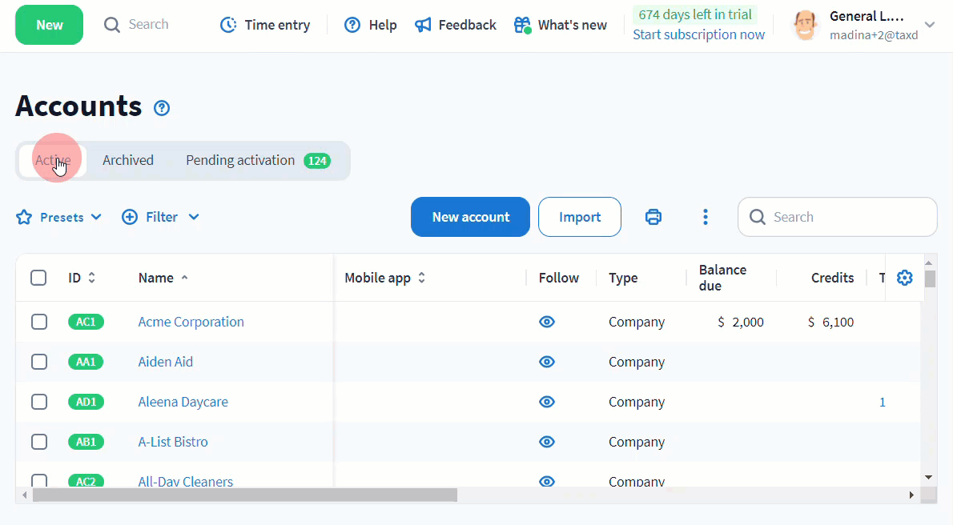Select the A-List Bistro checkbox

39,442
